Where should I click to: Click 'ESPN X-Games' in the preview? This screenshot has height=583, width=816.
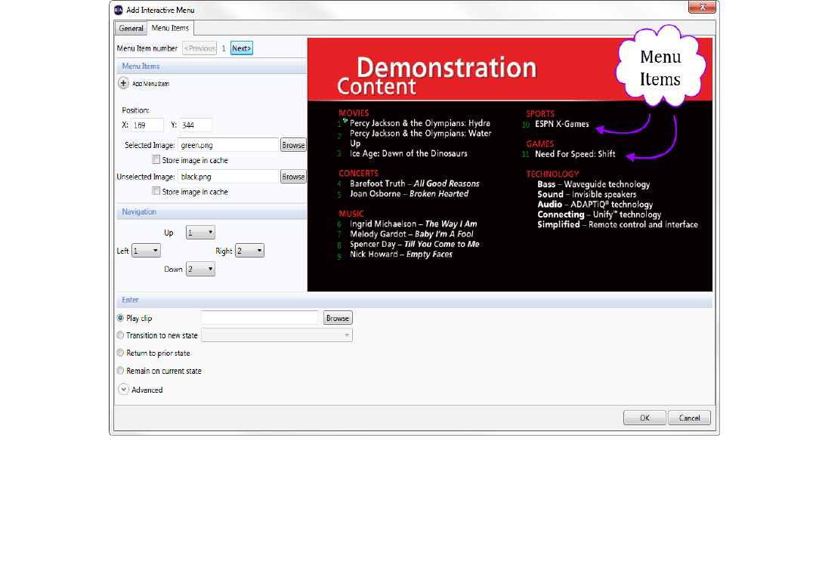[562, 124]
